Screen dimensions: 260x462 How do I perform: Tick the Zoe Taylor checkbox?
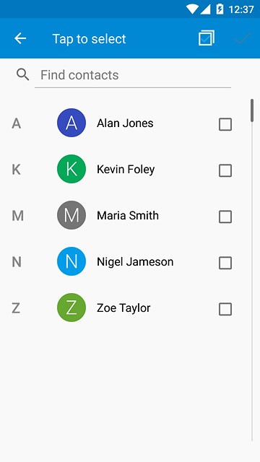225,310
